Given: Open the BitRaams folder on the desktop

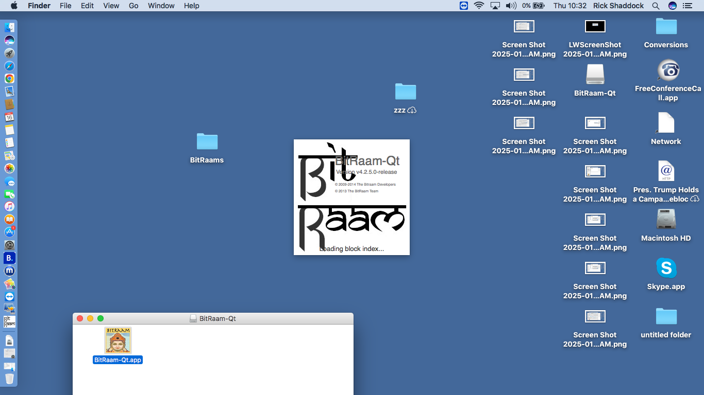Looking at the screenshot, I should [x=207, y=141].
